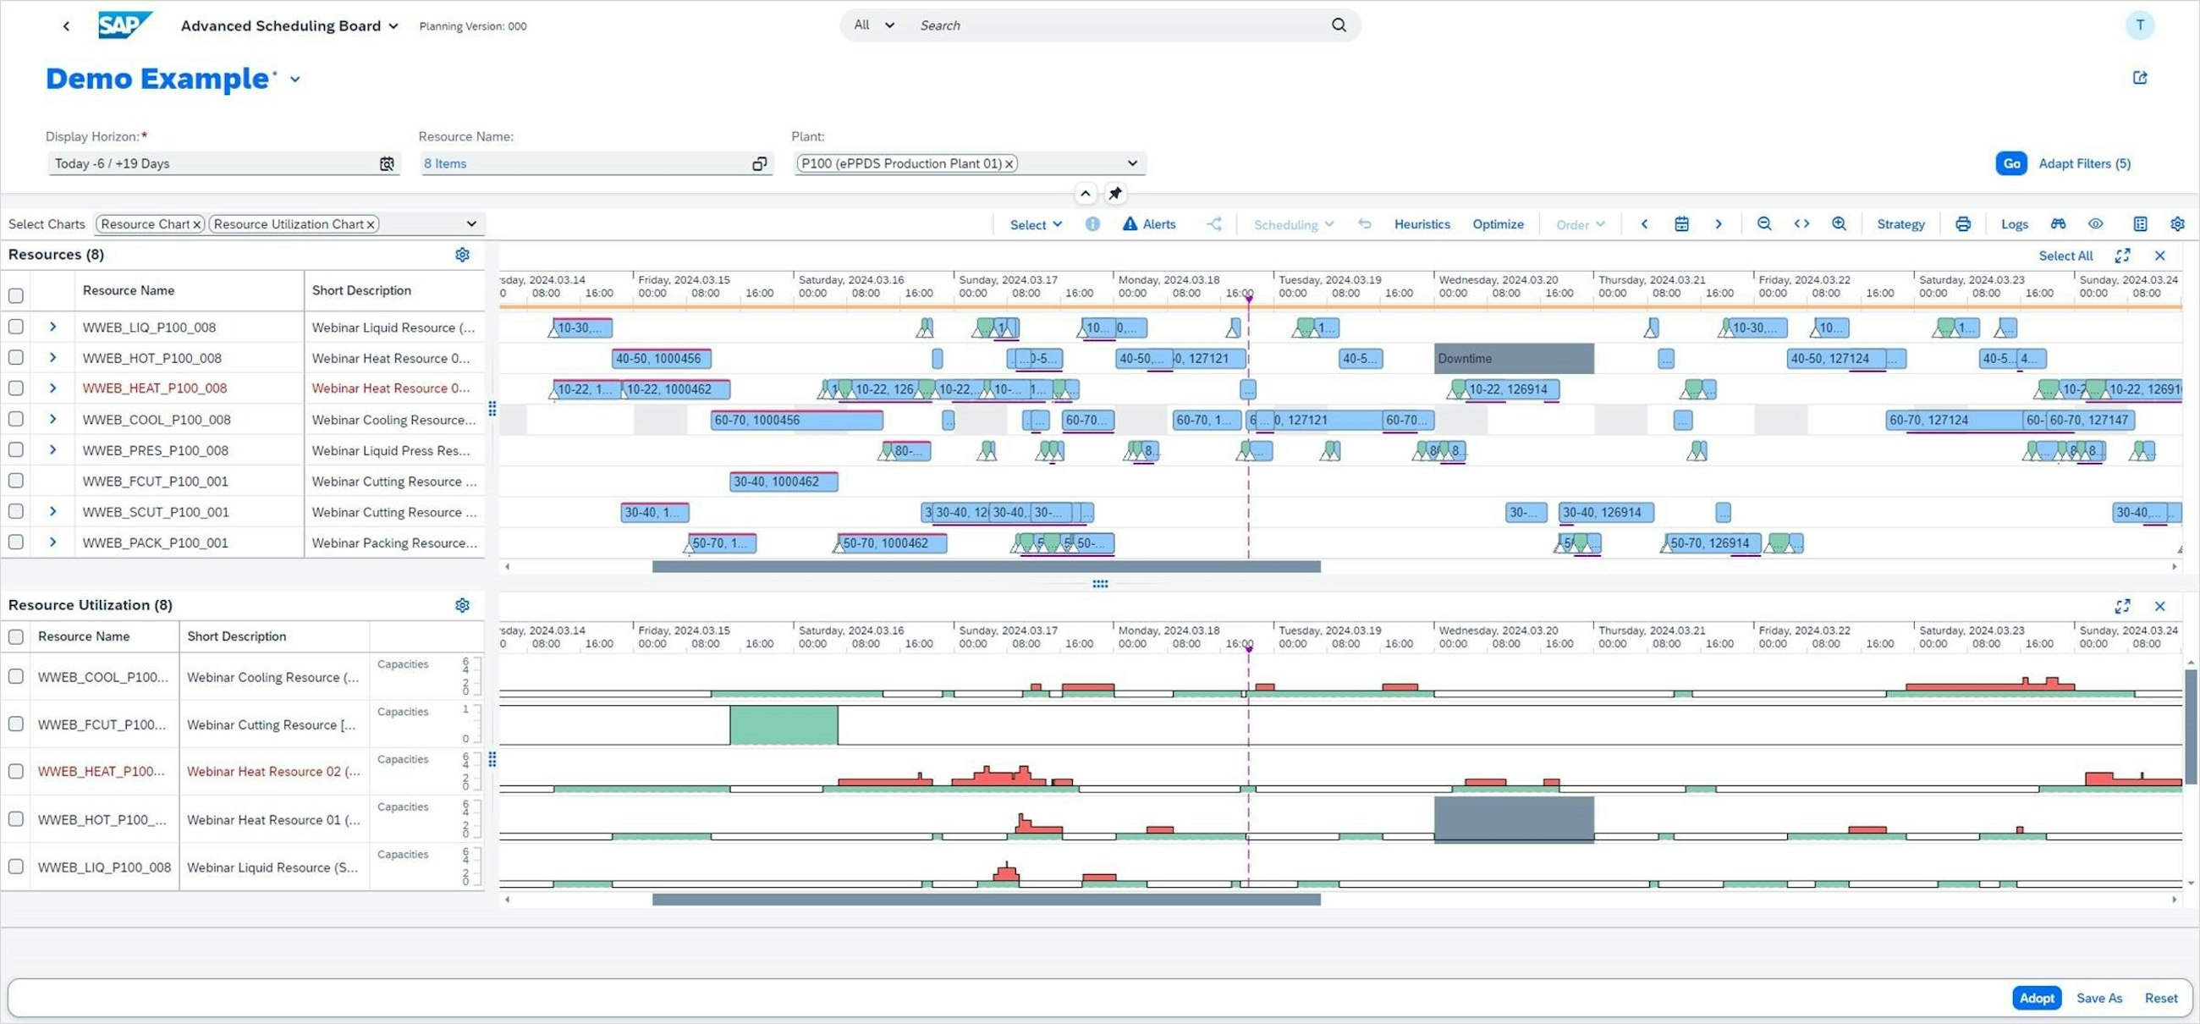Zoom out using the magnifier minus icon

[x=1763, y=223]
